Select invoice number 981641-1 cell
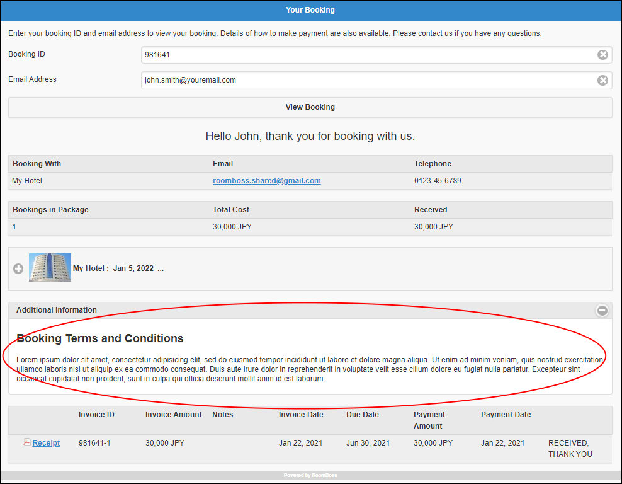This screenshot has width=622, height=484. click(94, 443)
